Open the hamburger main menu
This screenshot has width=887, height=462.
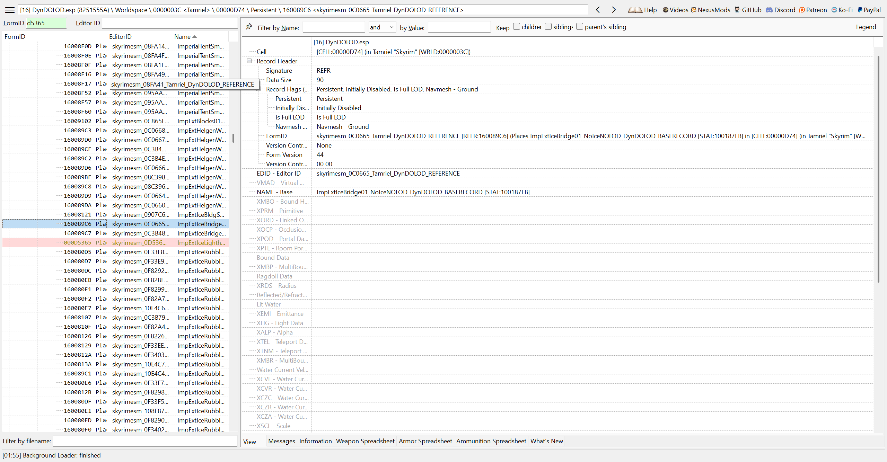10,10
